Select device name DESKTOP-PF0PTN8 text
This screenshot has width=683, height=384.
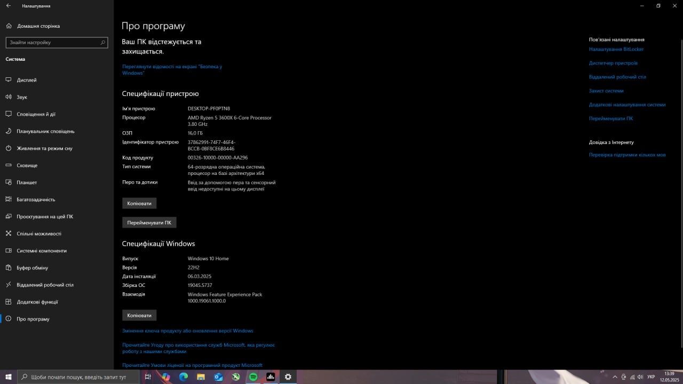coord(209,108)
